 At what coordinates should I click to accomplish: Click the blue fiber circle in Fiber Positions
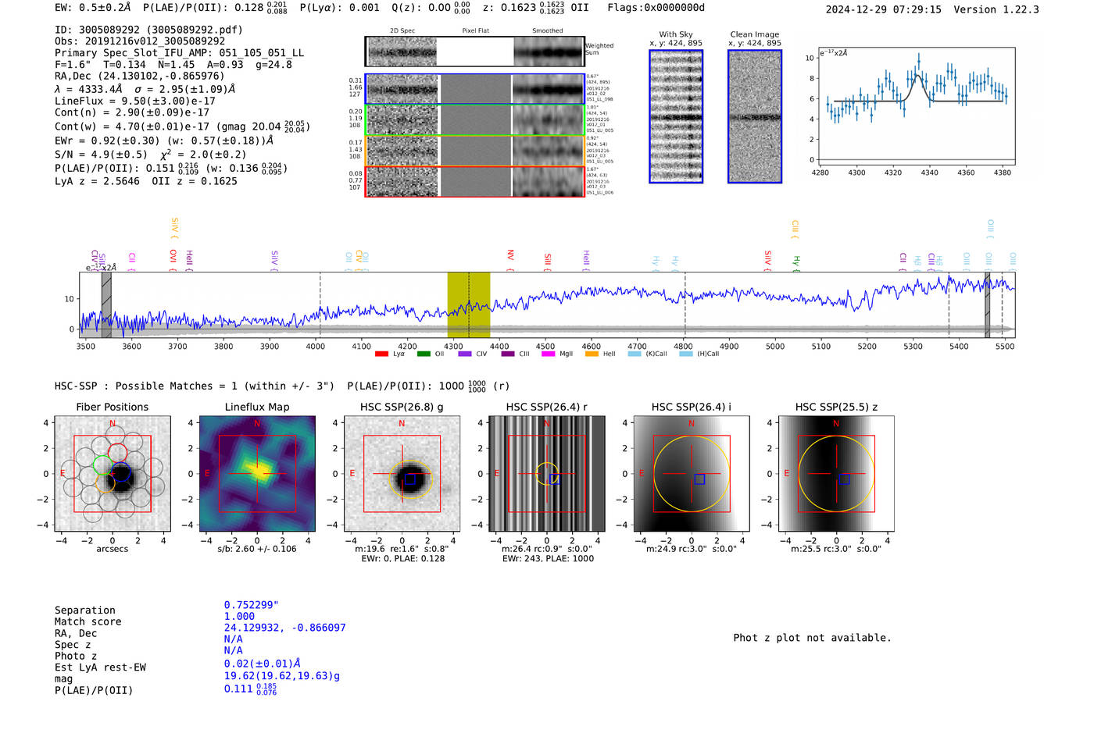click(x=120, y=472)
